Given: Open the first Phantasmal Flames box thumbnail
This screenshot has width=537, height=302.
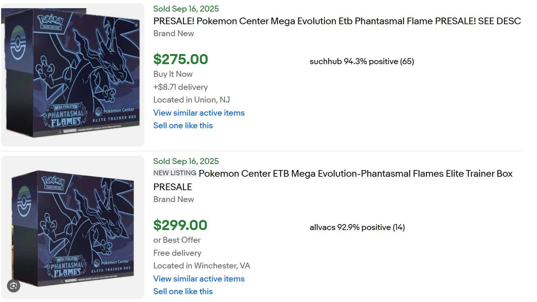Looking at the screenshot, I should 73,75.
